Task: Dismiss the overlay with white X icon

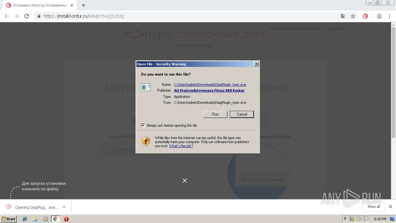Action: coord(185,181)
